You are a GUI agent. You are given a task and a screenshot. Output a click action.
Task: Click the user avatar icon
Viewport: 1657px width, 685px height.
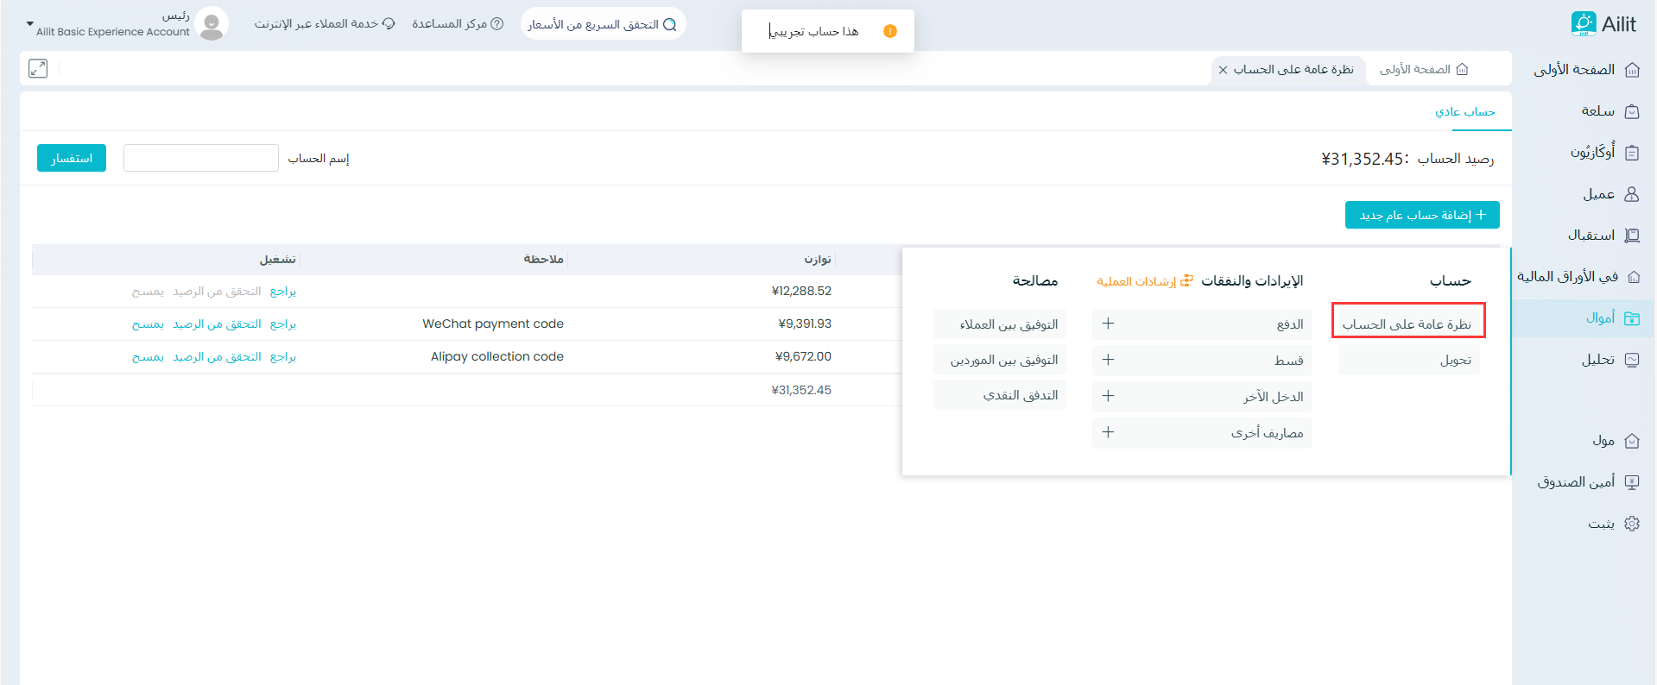[212, 24]
